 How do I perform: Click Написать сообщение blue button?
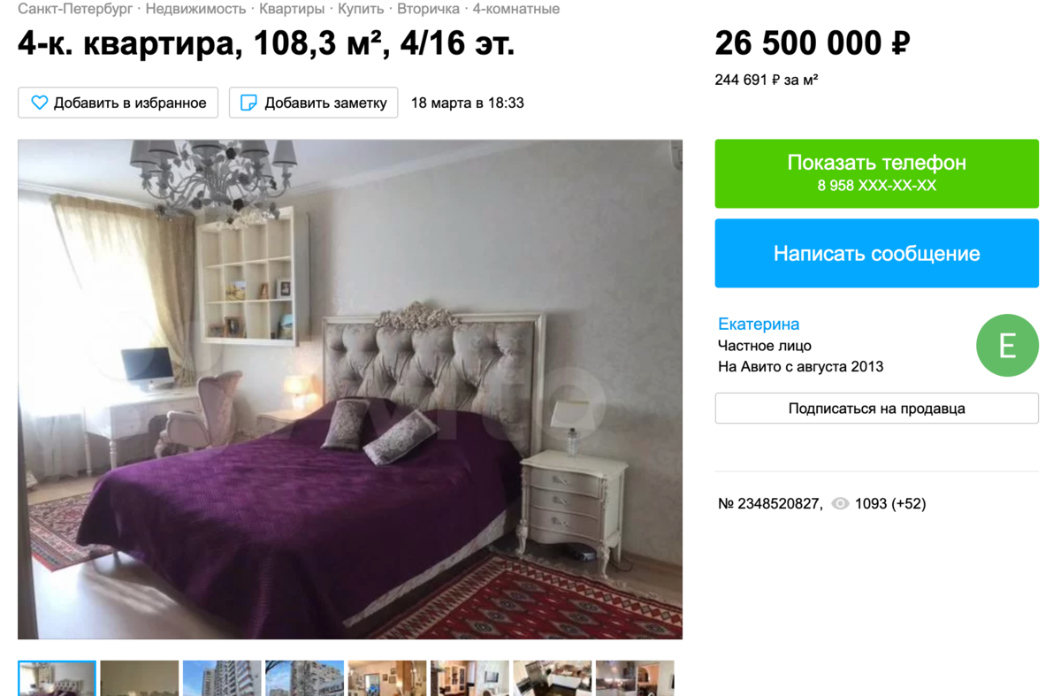pos(876,253)
